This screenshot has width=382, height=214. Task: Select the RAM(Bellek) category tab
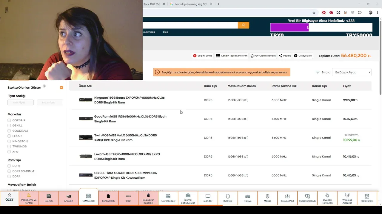coord(88,197)
